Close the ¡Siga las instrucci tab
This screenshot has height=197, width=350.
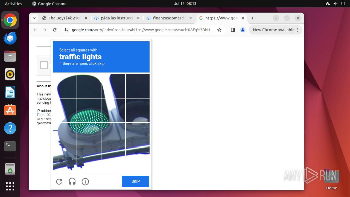tap(138, 18)
